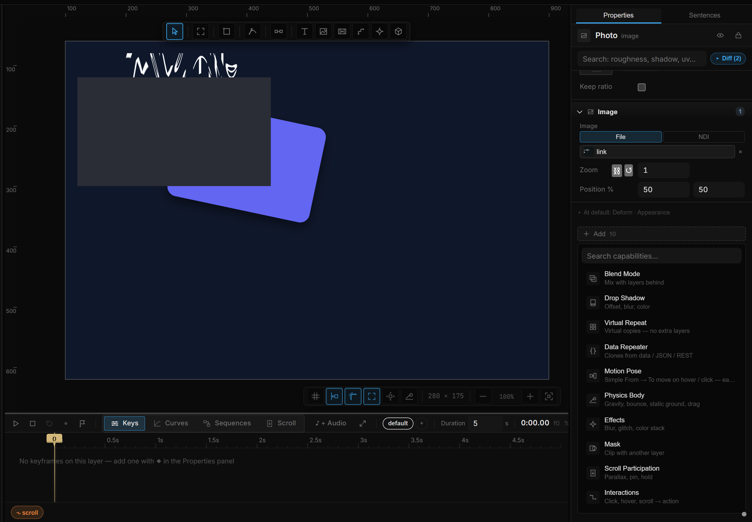Toggle the grid overlay in canvas bar
The width and height of the screenshot is (752, 522).
pyautogui.click(x=316, y=396)
